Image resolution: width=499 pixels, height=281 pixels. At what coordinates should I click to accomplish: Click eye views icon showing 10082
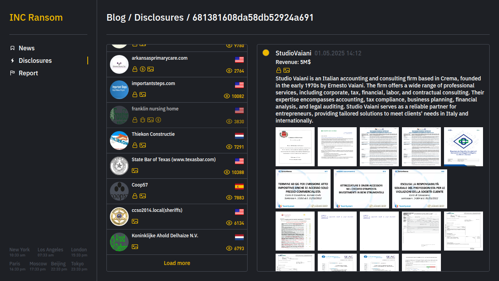227,96
